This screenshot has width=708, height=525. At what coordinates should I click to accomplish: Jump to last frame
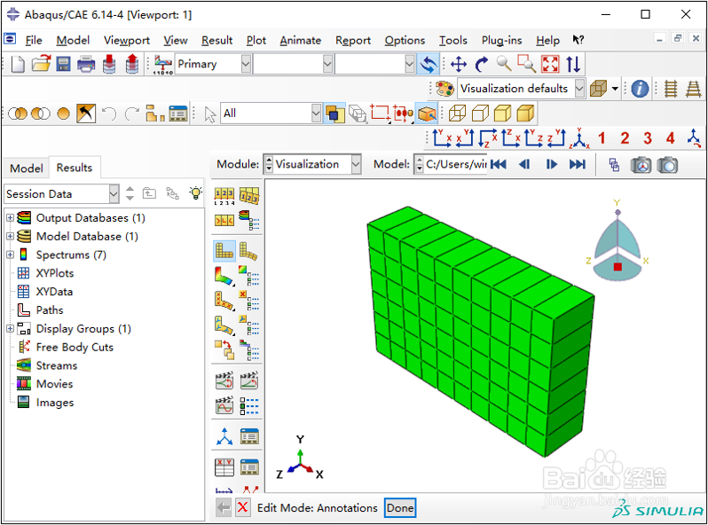point(577,164)
